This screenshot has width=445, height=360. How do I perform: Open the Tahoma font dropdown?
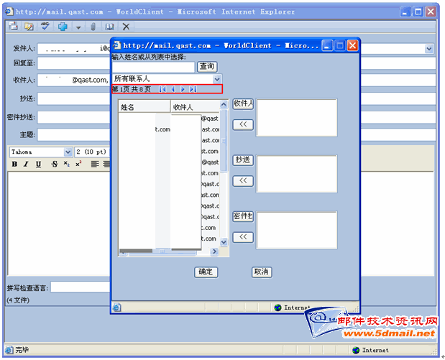(x=68, y=152)
